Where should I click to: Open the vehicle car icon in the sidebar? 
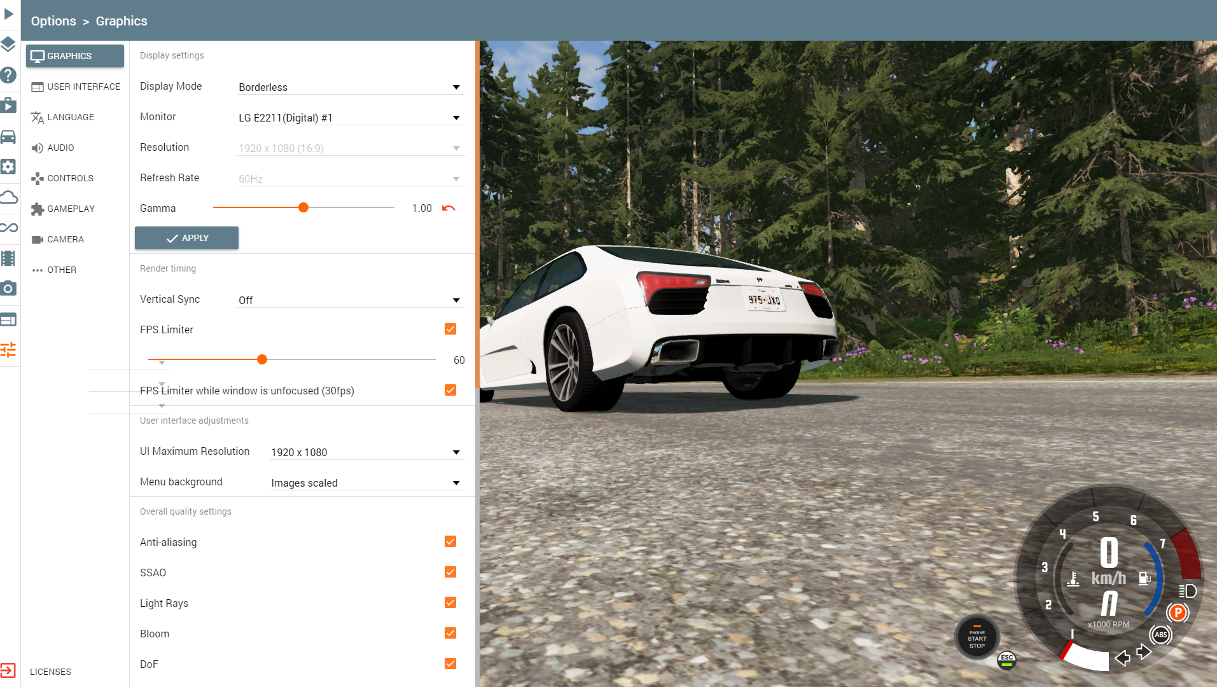[x=8, y=136]
